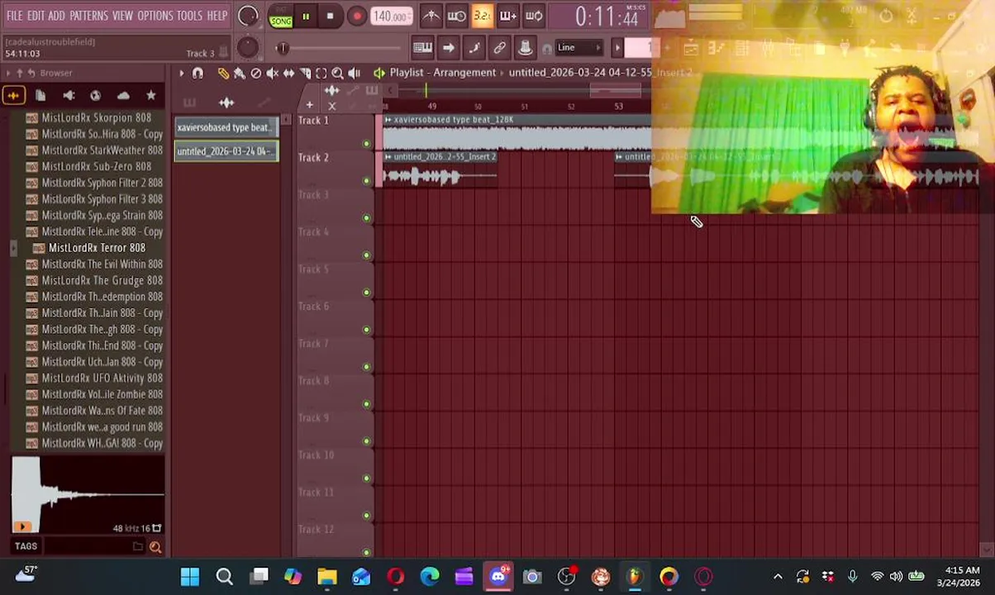Click the picker audio waveform filter icon
Screen dimensions: 995x595
pos(226,102)
